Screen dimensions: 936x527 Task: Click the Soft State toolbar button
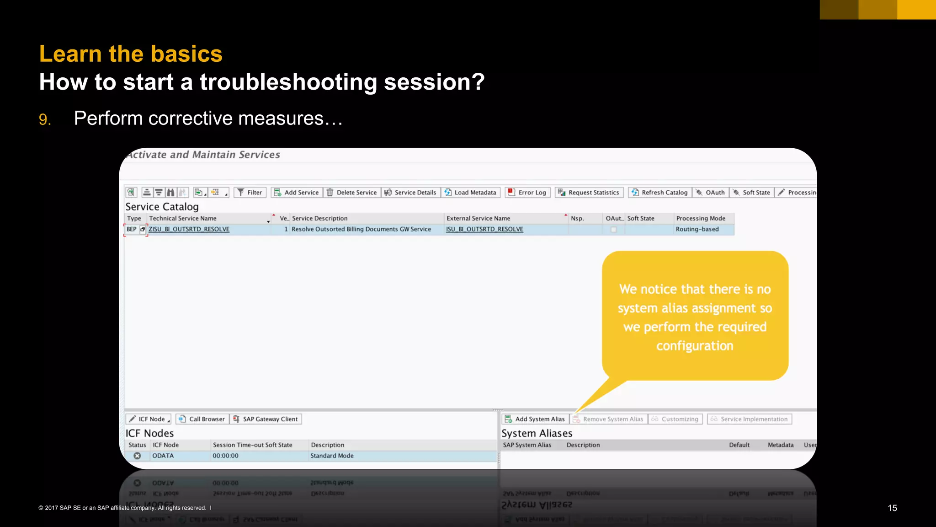pos(752,193)
